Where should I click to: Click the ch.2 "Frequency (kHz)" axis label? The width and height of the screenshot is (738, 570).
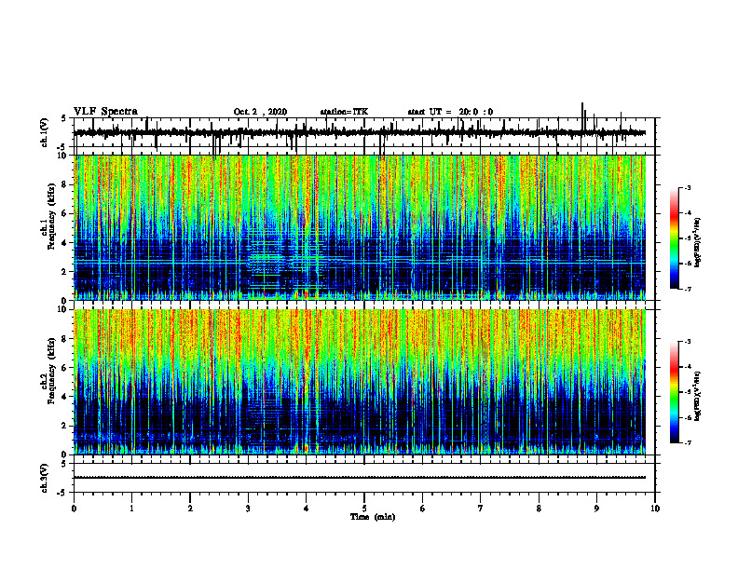(x=51, y=370)
